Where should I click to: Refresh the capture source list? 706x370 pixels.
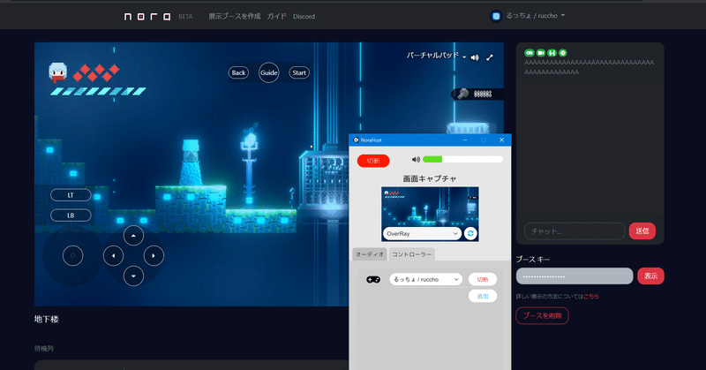point(470,233)
